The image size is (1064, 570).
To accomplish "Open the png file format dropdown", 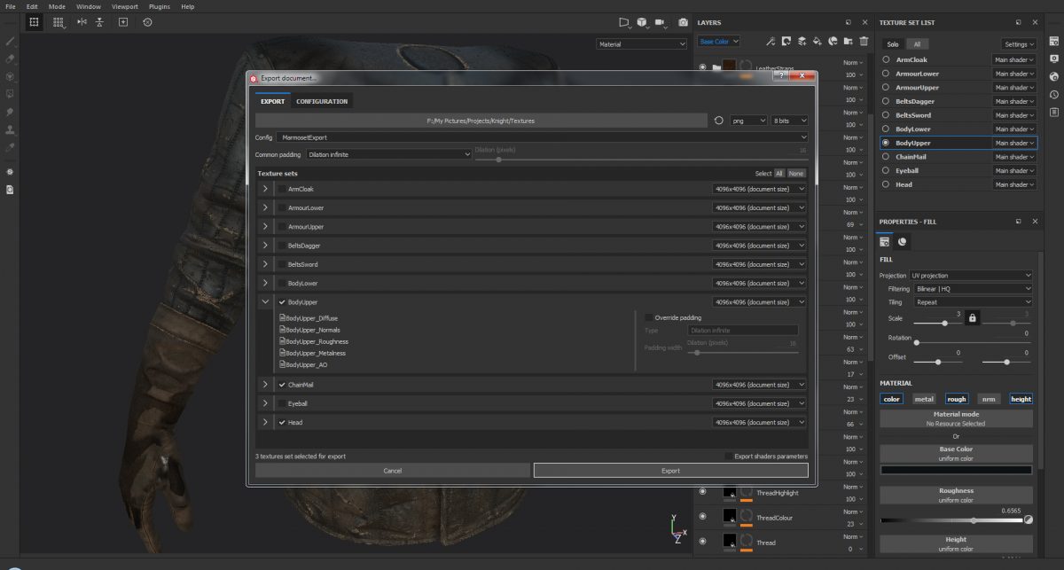I will tap(747, 121).
